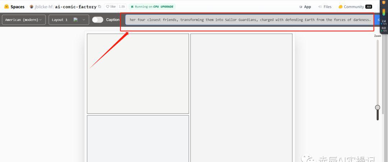Image resolution: width=388 pixels, height=162 pixels.
Task: Open the ai-comic-factory space link
Action: click(75, 7)
